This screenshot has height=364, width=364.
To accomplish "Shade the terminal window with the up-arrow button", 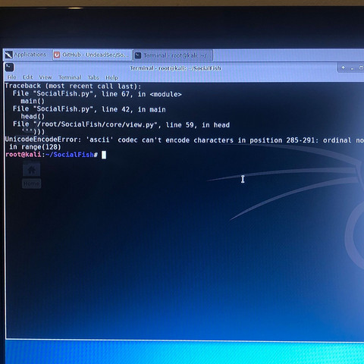I will [x=344, y=67].
